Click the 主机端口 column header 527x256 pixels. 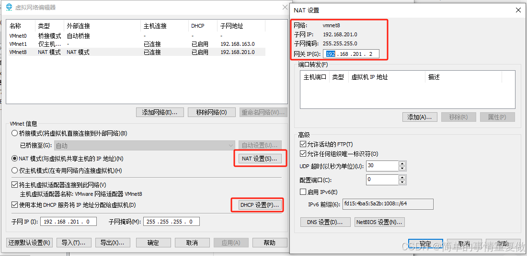pos(315,77)
